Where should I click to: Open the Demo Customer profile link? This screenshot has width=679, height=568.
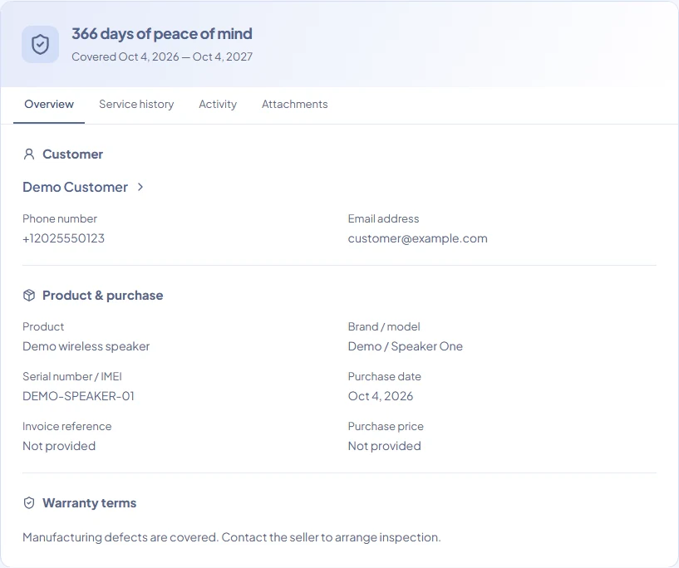point(75,188)
